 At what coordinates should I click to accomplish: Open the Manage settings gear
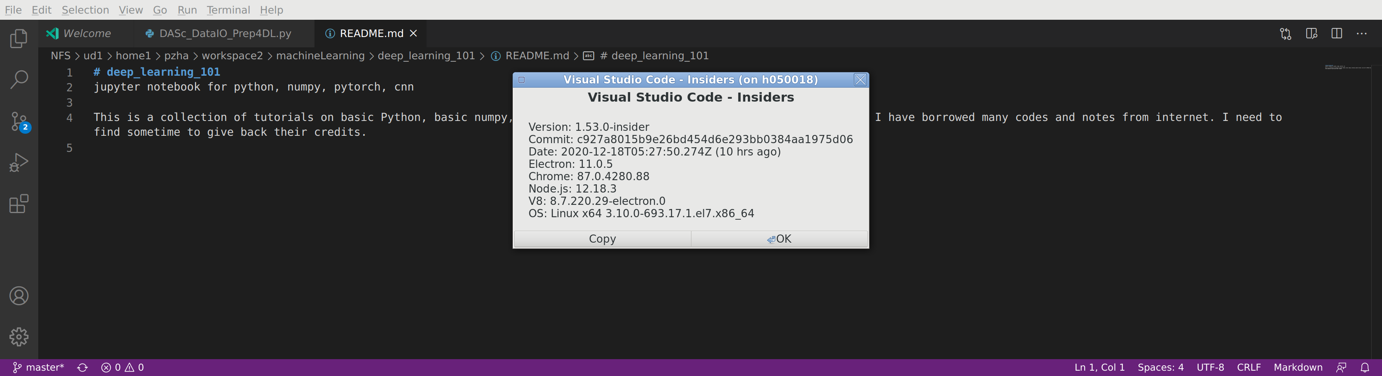[19, 337]
